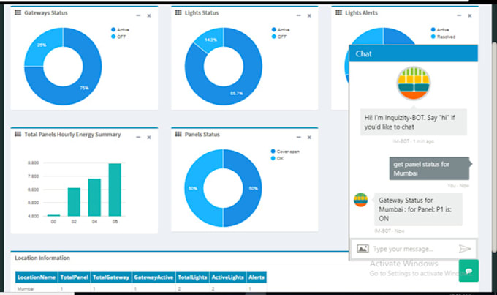
Task: Click the grid icon beside Lights Alerts
Action: pyautogui.click(x=339, y=12)
